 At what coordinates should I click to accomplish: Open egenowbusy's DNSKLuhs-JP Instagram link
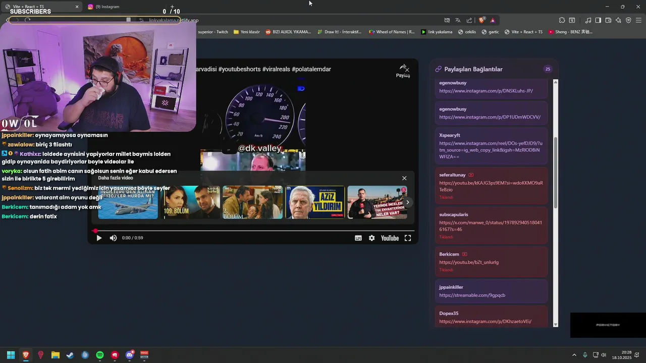click(486, 91)
